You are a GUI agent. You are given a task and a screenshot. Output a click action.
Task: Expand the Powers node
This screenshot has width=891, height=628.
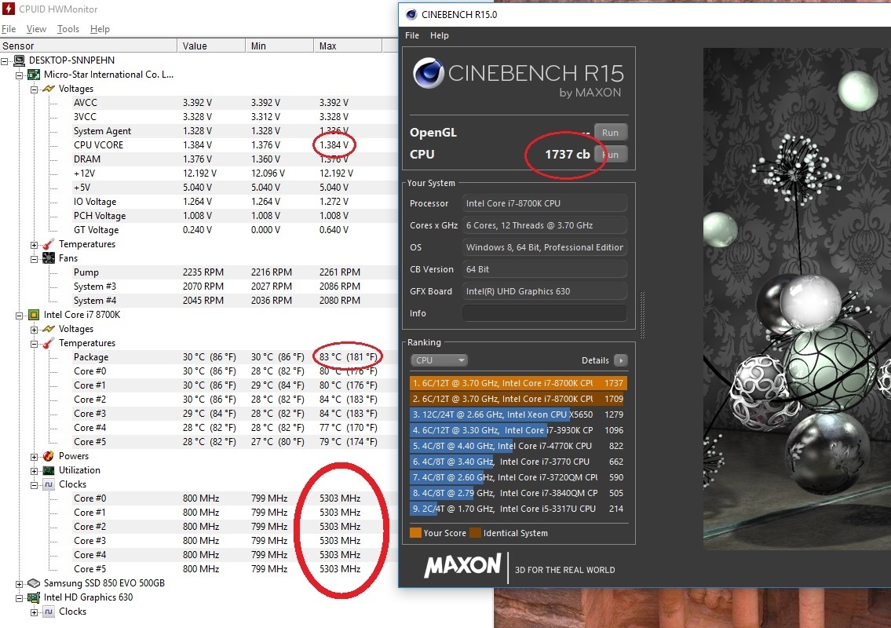coord(34,457)
